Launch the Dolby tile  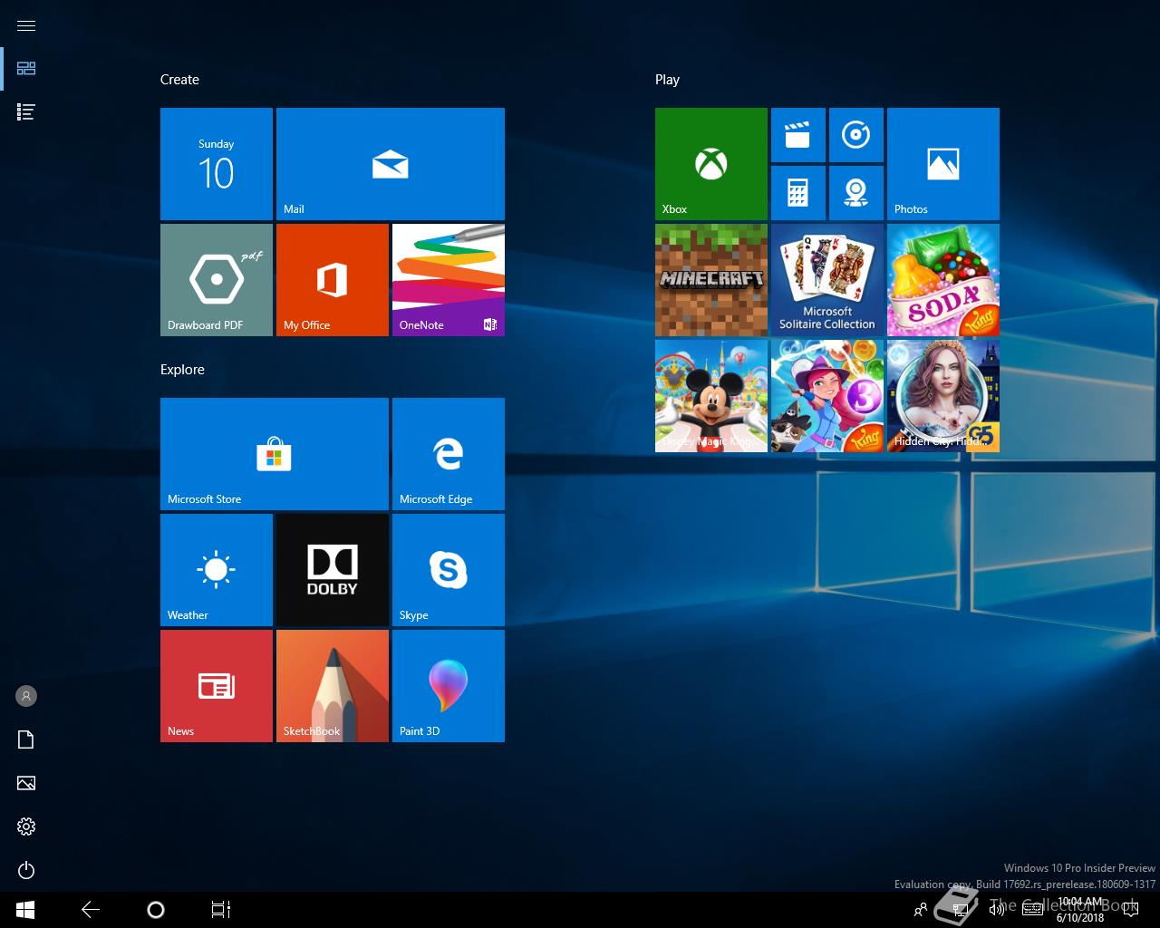pos(333,570)
